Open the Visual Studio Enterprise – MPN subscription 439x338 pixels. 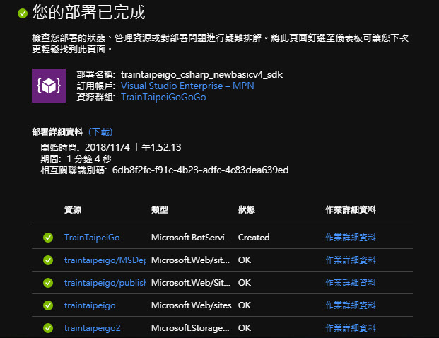click(x=187, y=86)
